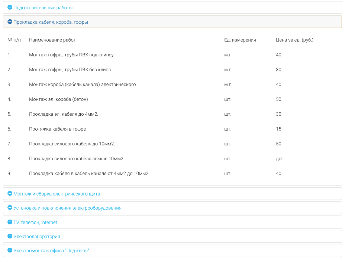Open the TV, телефон, internet section
This screenshot has height=260, width=345.
pyautogui.click(x=35, y=223)
